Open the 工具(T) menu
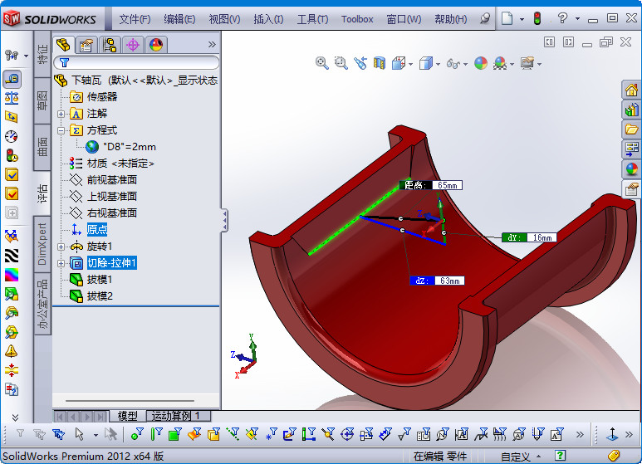This screenshot has height=464, width=642. 312,19
